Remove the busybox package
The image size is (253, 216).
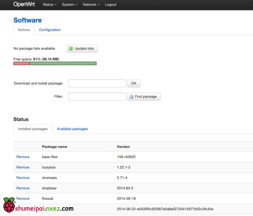pyautogui.click(x=23, y=167)
